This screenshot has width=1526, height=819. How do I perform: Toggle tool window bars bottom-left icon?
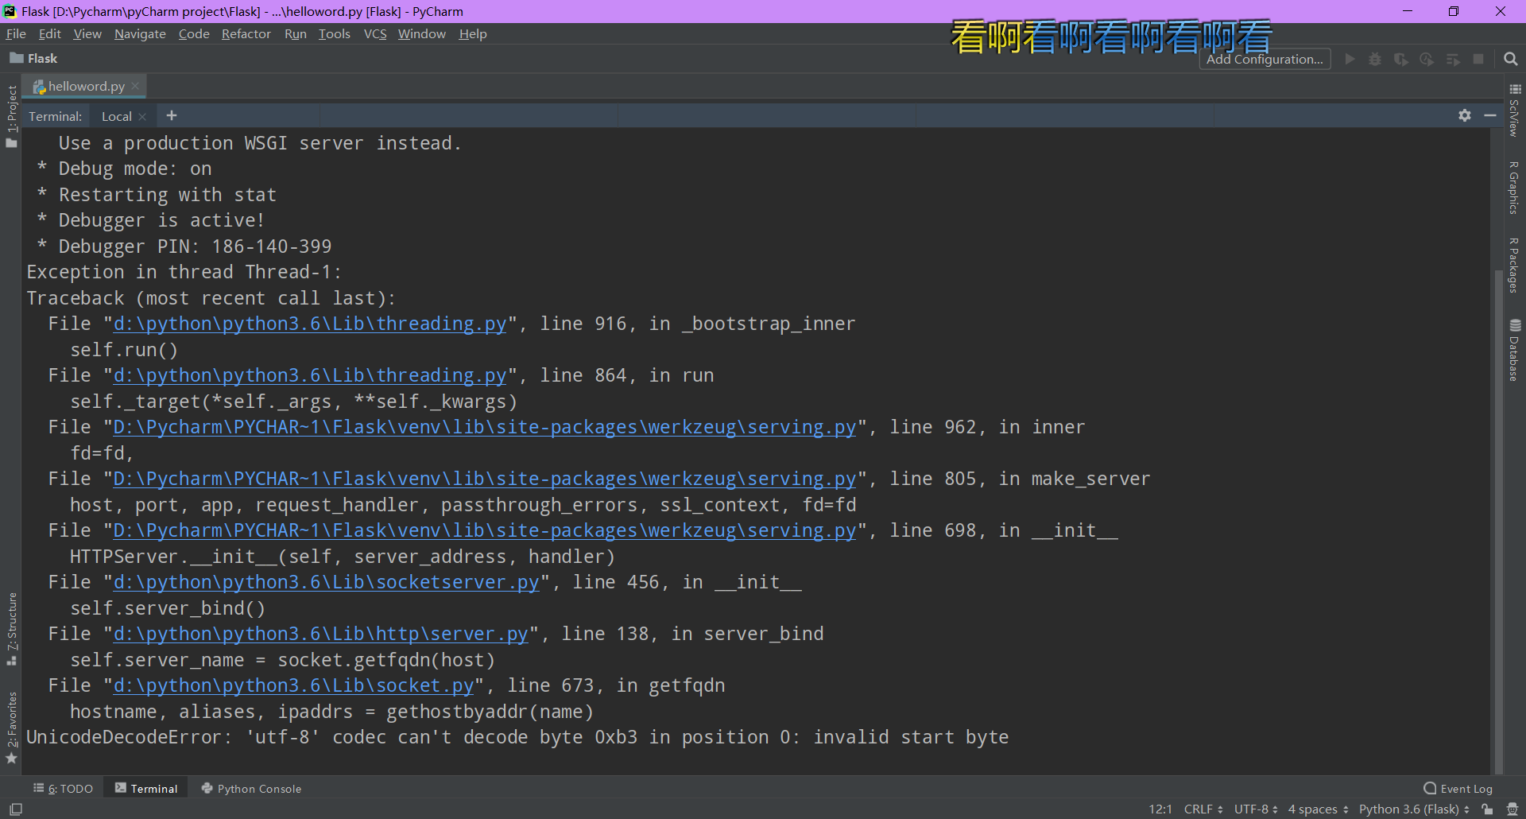point(16,809)
